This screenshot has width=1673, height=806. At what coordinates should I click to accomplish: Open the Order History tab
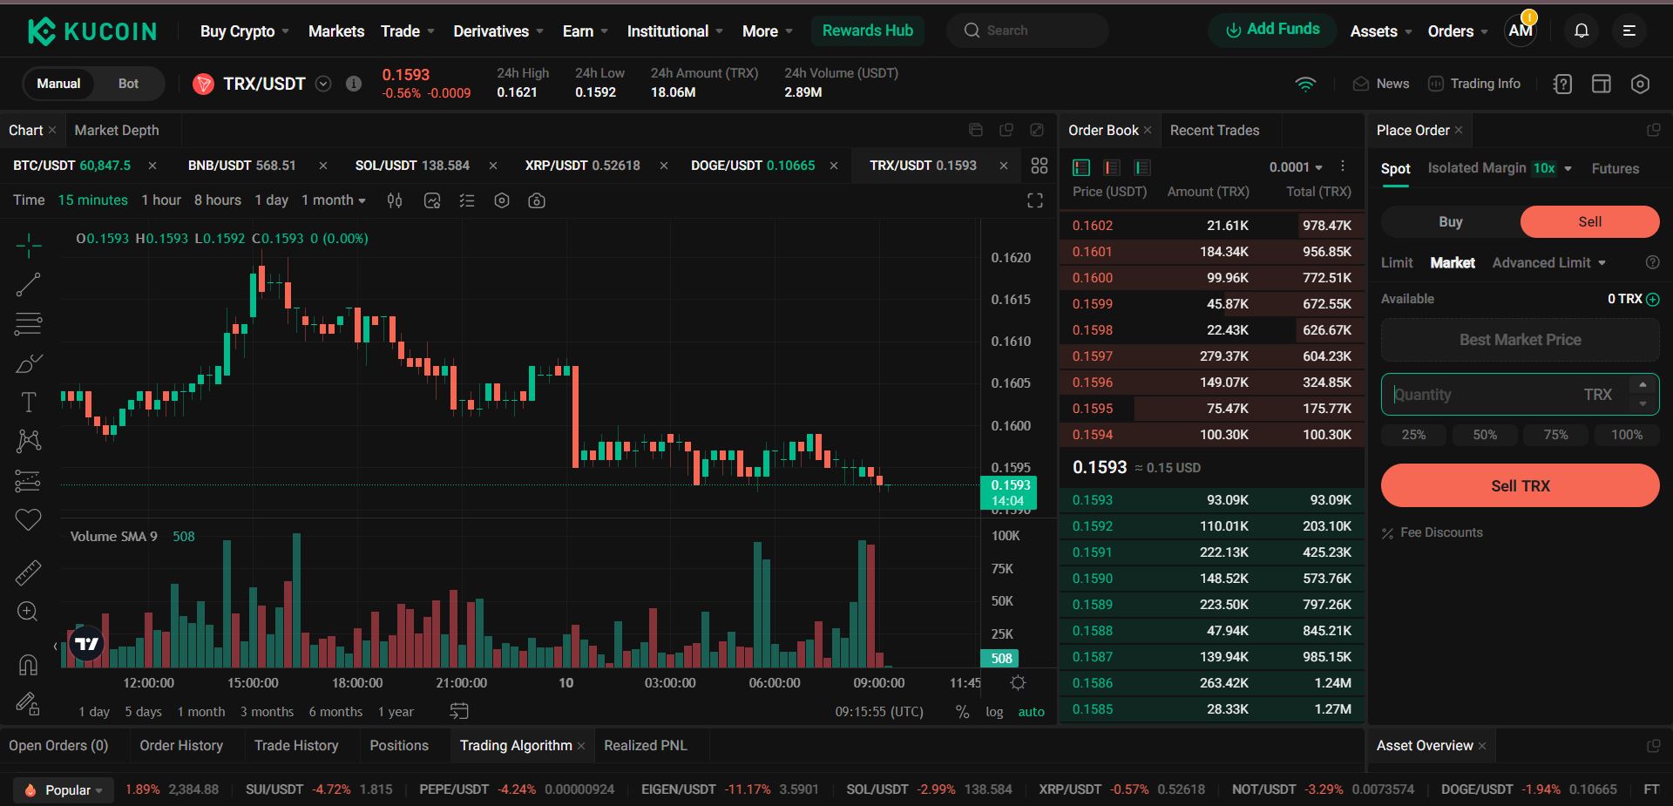(181, 745)
